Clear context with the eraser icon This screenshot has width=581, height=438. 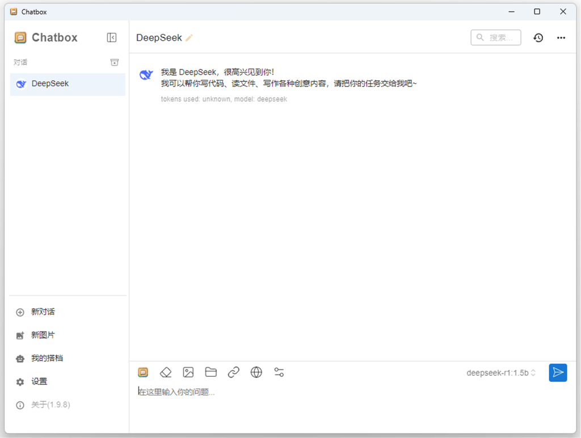pos(166,372)
